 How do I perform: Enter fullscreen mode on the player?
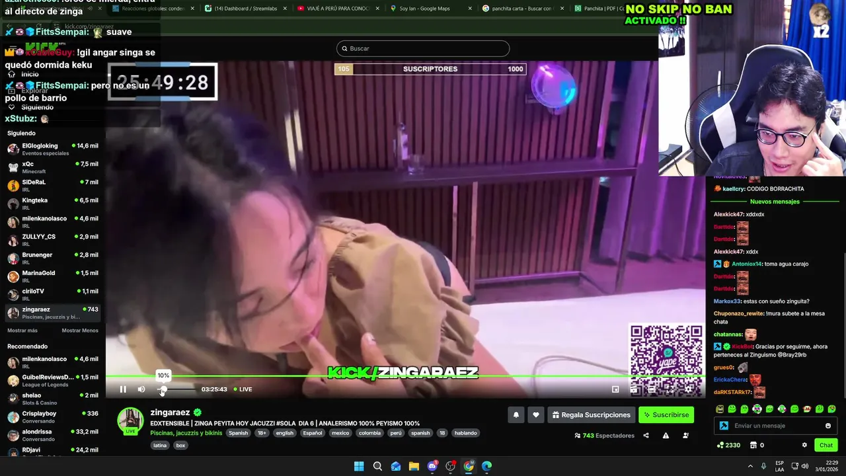click(670, 389)
